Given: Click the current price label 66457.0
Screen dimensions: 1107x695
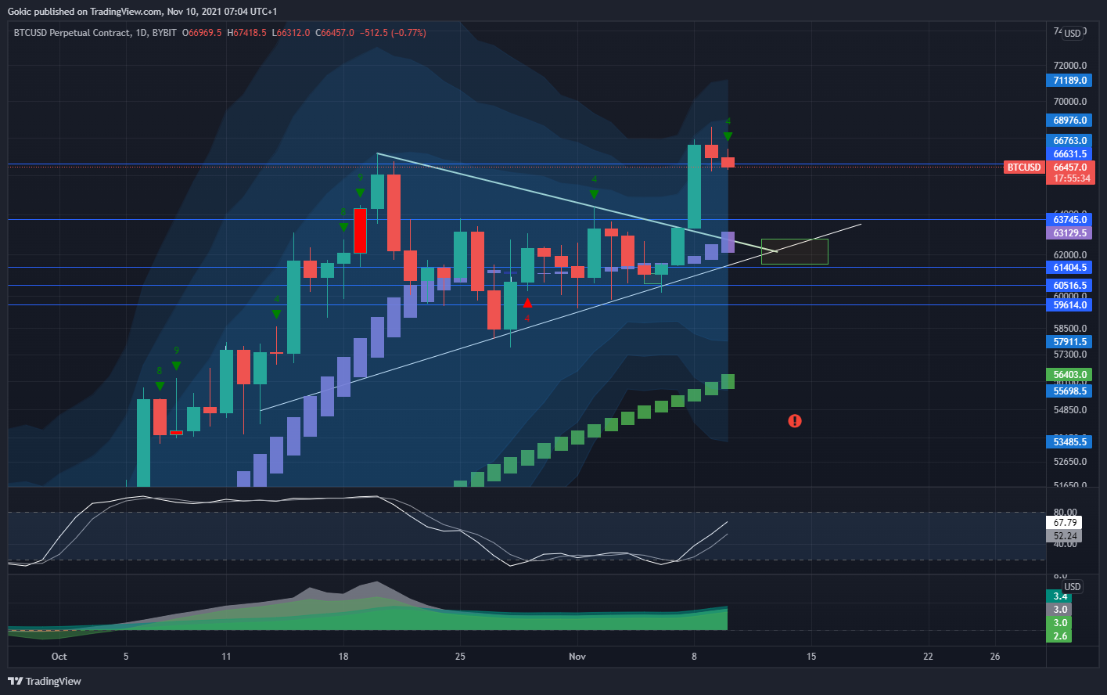Looking at the screenshot, I should (x=1069, y=167).
